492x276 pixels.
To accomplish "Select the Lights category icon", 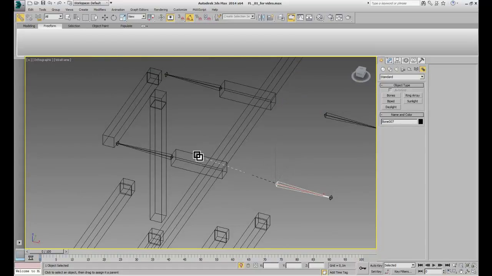I will coord(396,69).
